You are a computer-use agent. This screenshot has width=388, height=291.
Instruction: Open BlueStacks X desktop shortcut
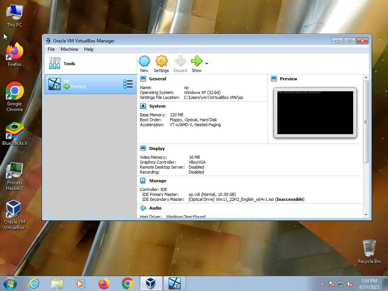pyautogui.click(x=15, y=134)
